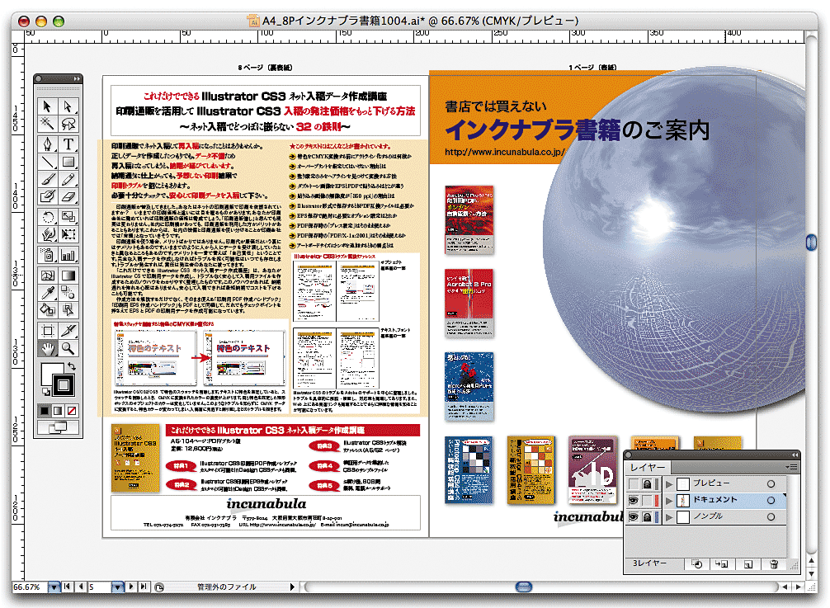Select the Symbol Sprayer tool
This screenshot has width=830, height=608.
click(x=48, y=255)
